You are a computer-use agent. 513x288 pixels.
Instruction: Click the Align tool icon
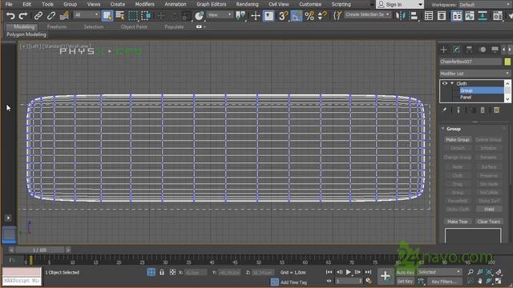tap(414, 16)
